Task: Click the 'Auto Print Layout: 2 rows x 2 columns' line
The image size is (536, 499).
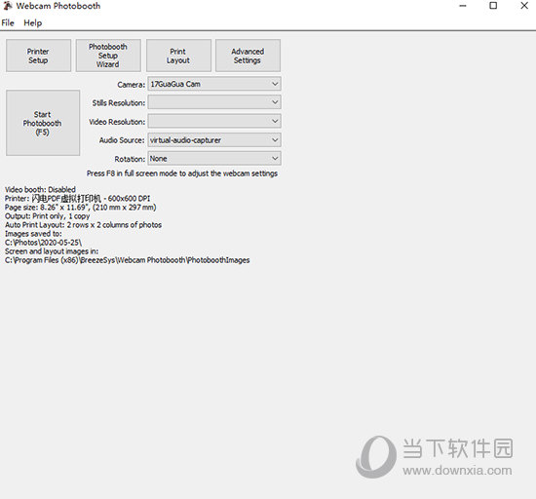Action: [x=83, y=225]
